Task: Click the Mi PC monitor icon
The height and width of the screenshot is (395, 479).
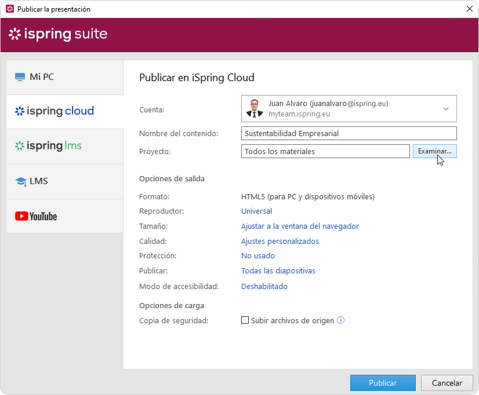Action: (x=20, y=77)
